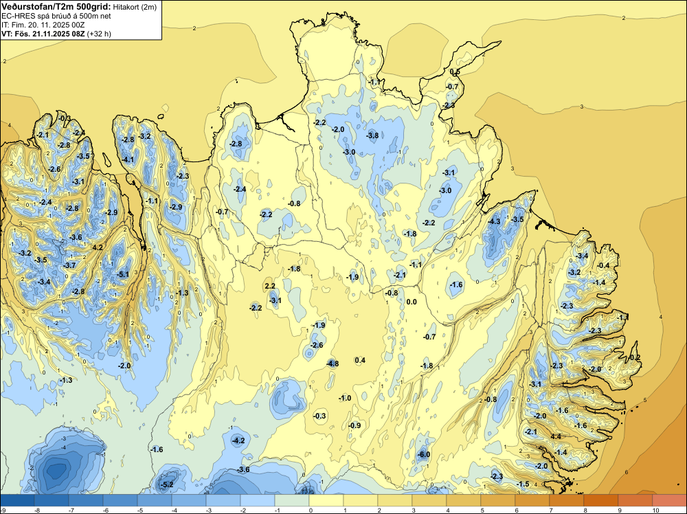Click the 4.4 temperature value on the map
687x514 pixels.
pos(556,436)
